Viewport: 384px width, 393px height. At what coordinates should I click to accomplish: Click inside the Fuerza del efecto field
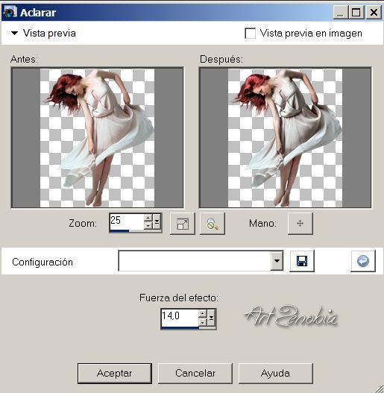pyautogui.click(x=180, y=318)
